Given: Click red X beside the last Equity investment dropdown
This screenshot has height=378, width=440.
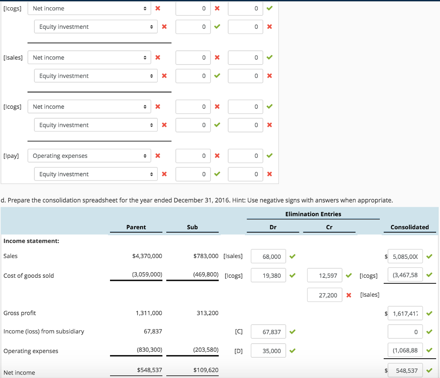Looking at the screenshot, I should (x=165, y=174).
